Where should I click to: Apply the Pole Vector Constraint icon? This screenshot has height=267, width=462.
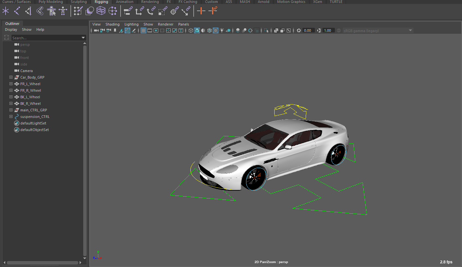point(186,11)
